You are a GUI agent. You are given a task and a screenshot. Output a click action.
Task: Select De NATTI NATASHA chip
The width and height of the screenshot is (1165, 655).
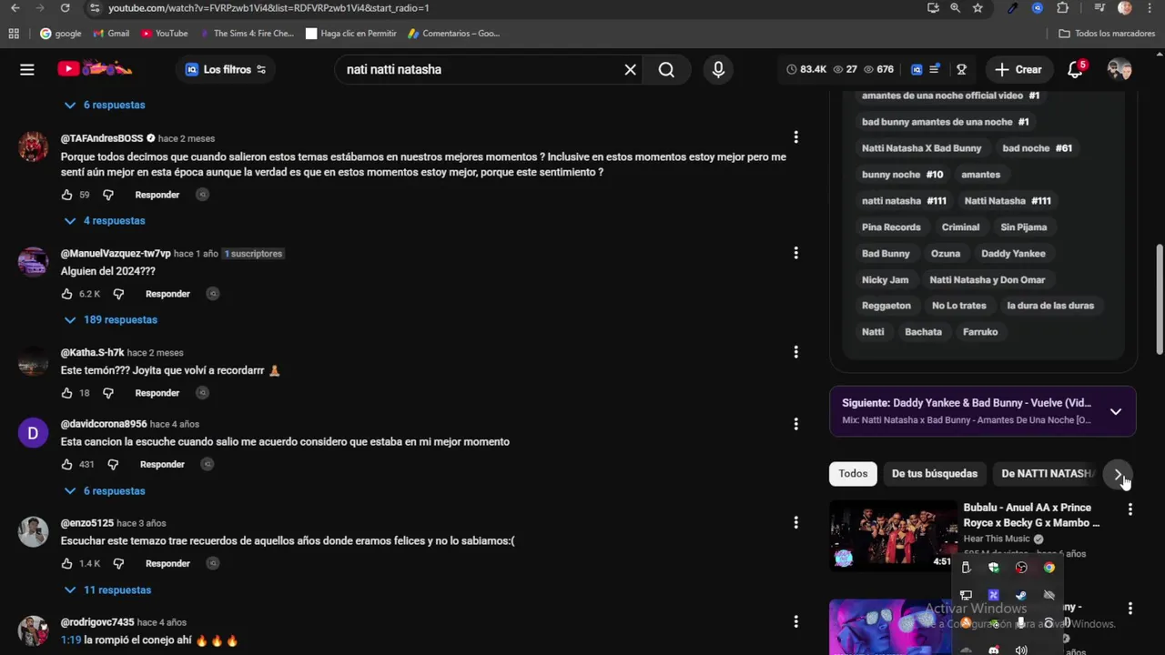point(1046,473)
